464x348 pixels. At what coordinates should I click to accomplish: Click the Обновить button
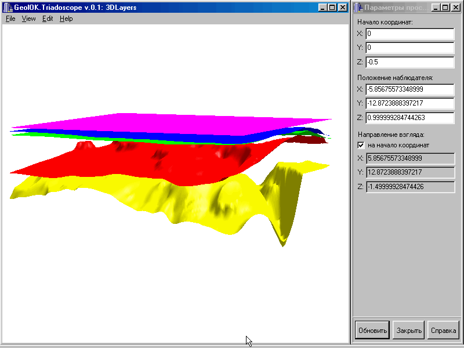tap(372, 331)
